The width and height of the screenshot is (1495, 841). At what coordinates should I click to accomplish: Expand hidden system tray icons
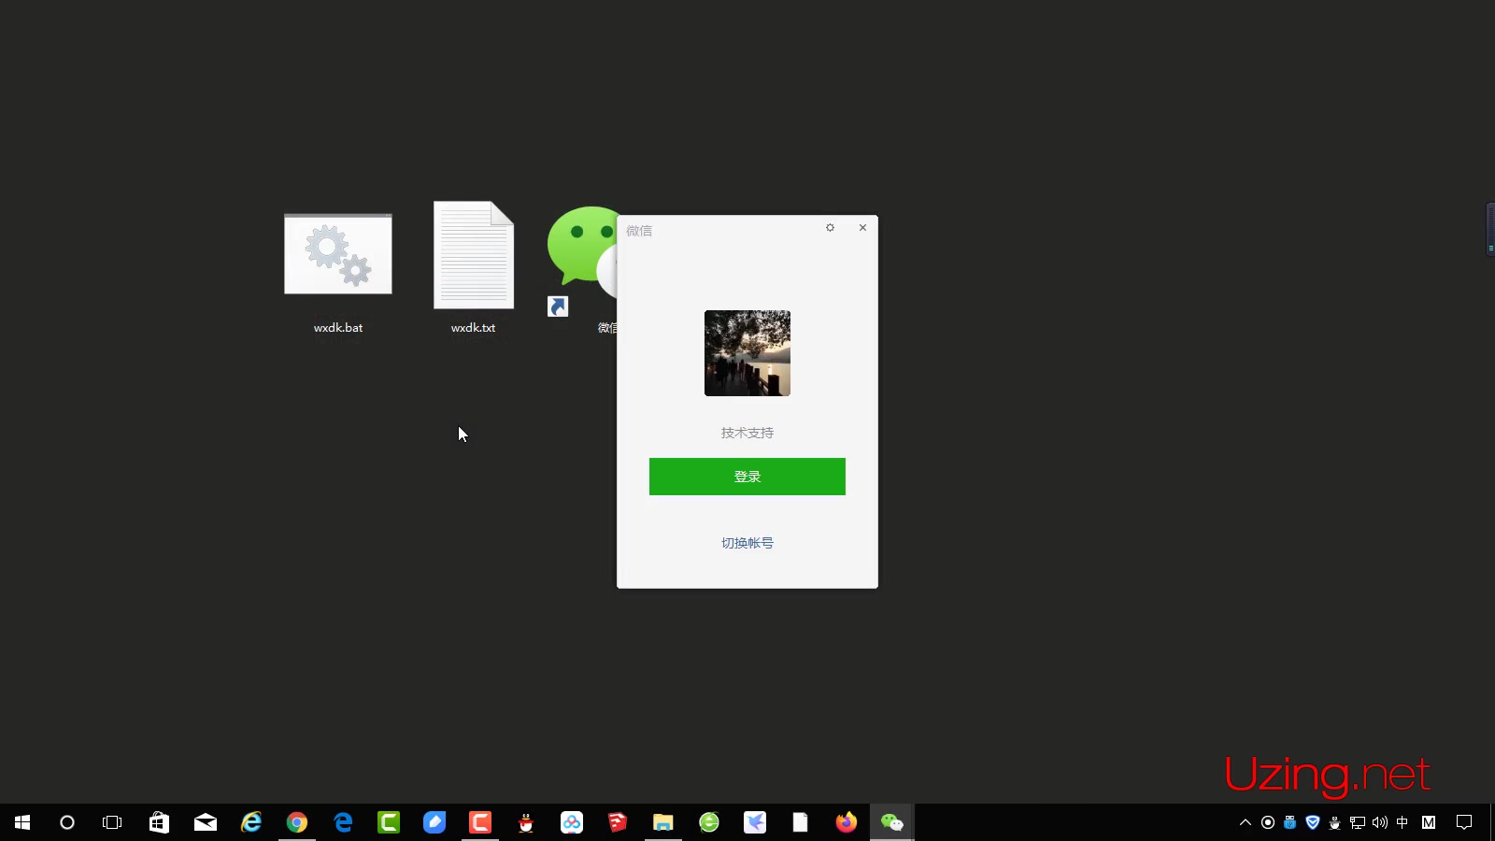[1246, 822]
